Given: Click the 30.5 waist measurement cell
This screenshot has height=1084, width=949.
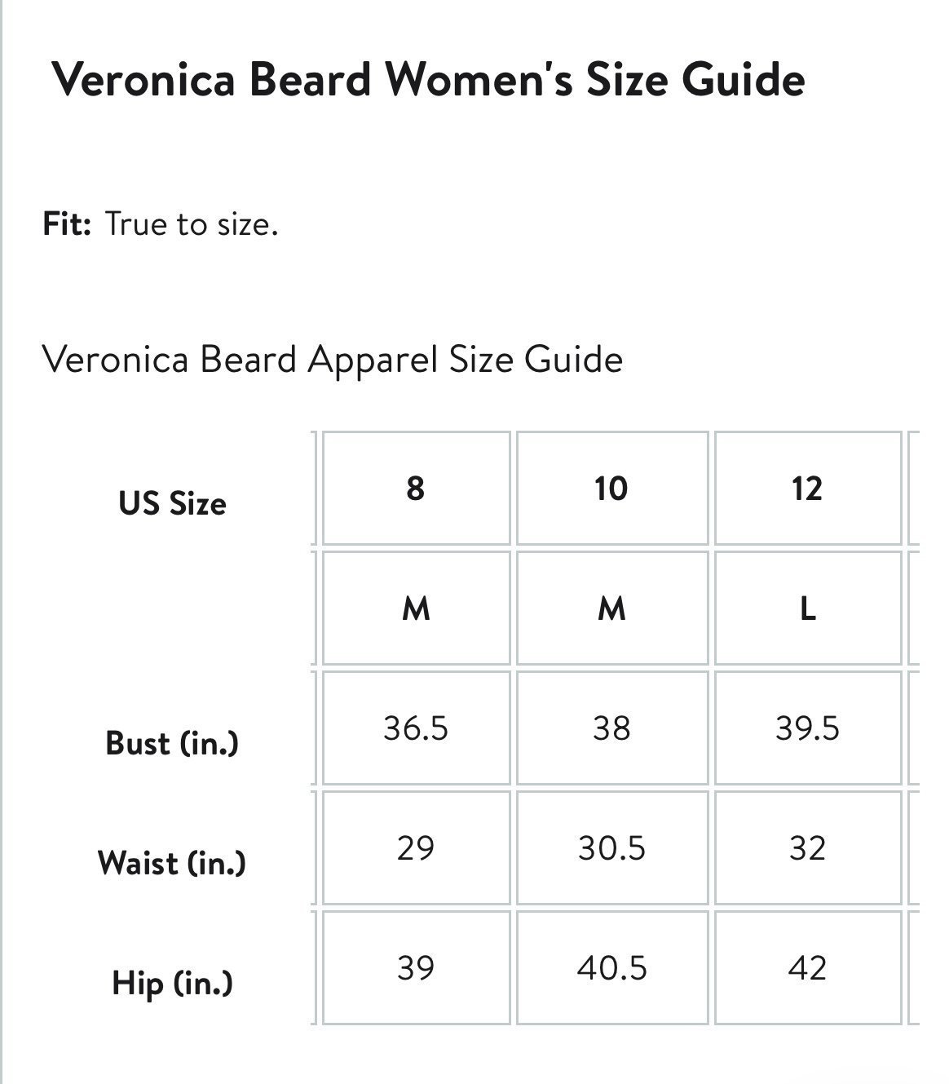Looking at the screenshot, I should pyautogui.click(x=611, y=847).
